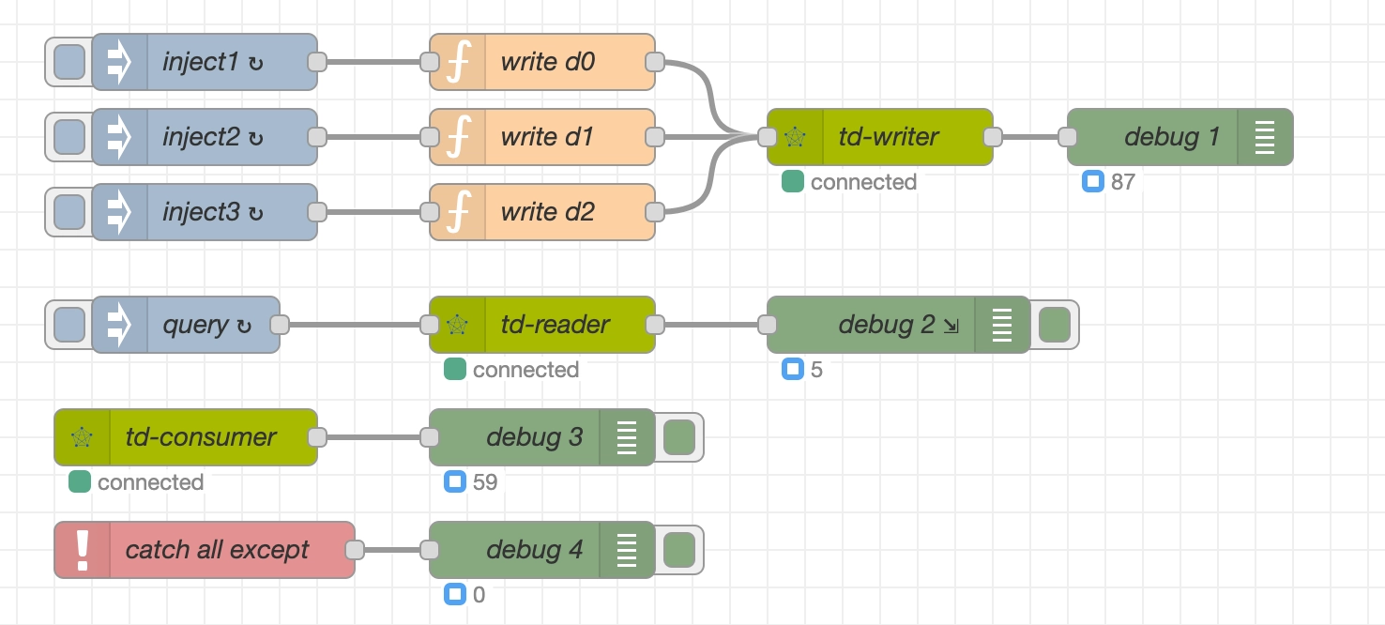The height and width of the screenshot is (625, 1385).
Task: Click the td-reader node star icon
Action: tap(457, 325)
